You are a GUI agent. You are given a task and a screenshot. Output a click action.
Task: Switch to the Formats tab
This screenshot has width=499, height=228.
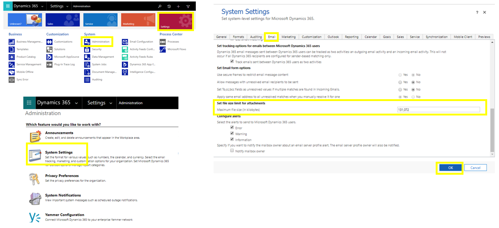pyautogui.click(x=238, y=37)
